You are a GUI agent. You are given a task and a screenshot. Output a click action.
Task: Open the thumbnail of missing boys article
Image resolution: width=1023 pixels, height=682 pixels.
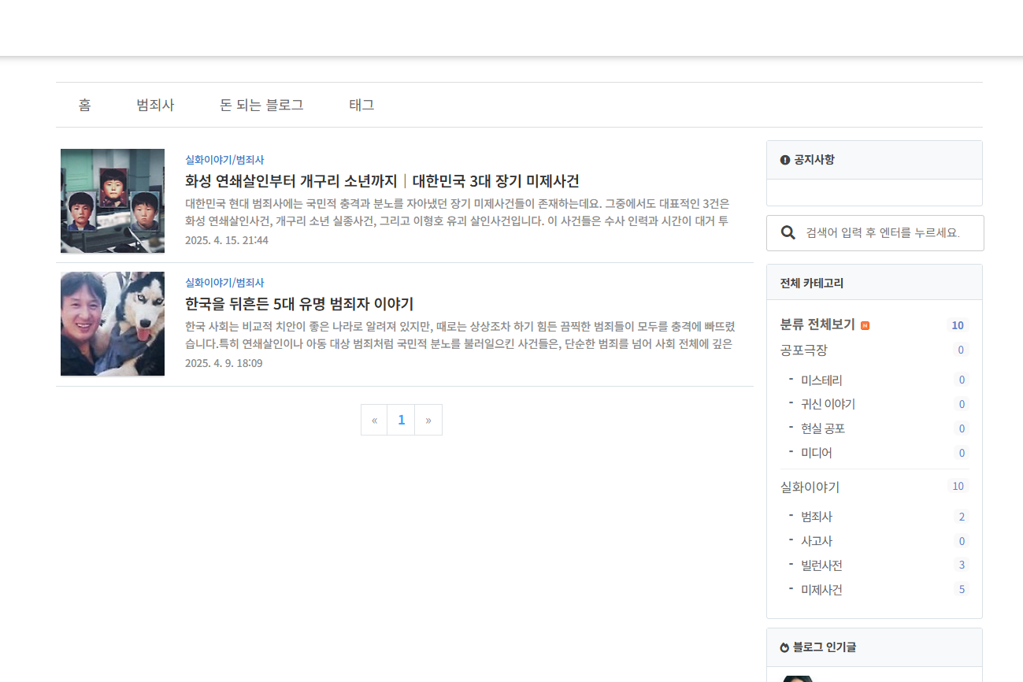[113, 201]
